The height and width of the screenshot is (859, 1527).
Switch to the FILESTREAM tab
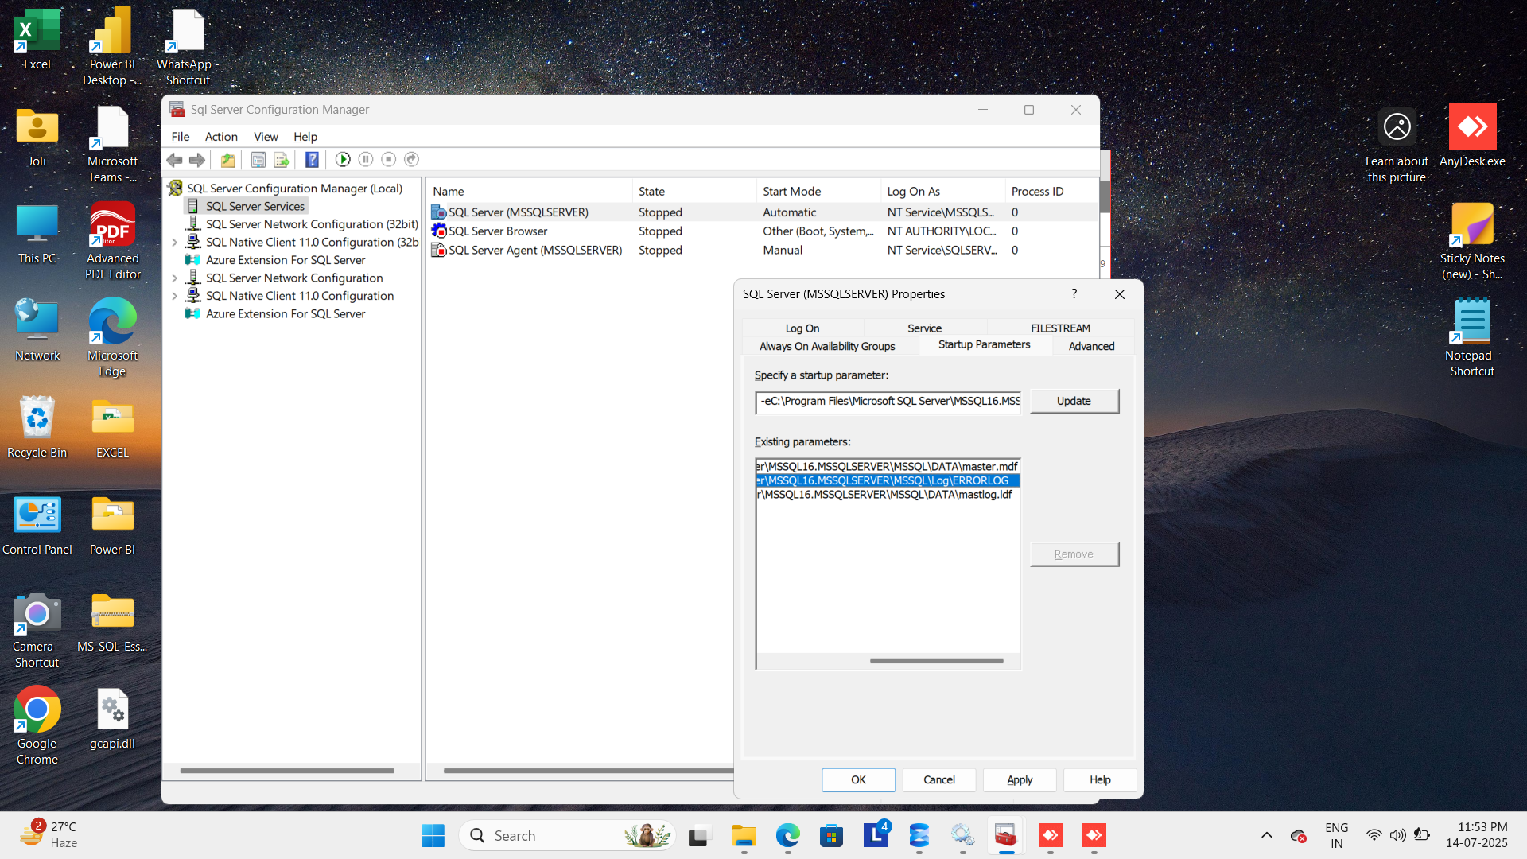tap(1061, 328)
